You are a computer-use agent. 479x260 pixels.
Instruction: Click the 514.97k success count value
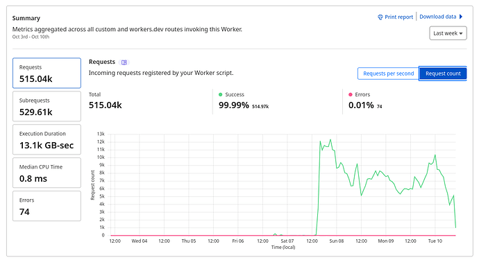(260, 107)
